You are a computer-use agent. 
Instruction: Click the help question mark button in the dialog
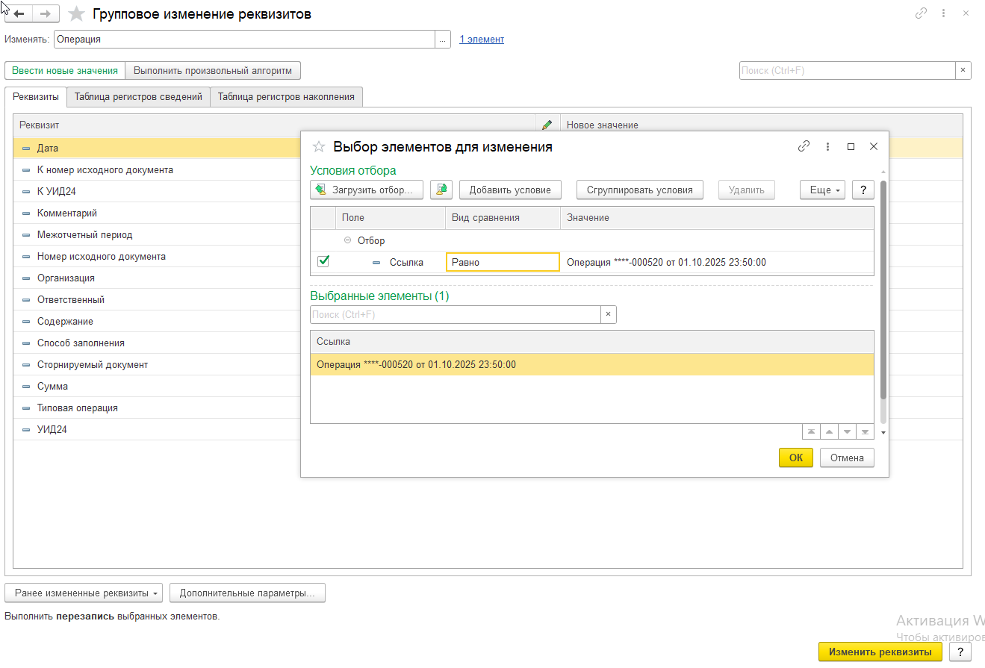pyautogui.click(x=863, y=190)
